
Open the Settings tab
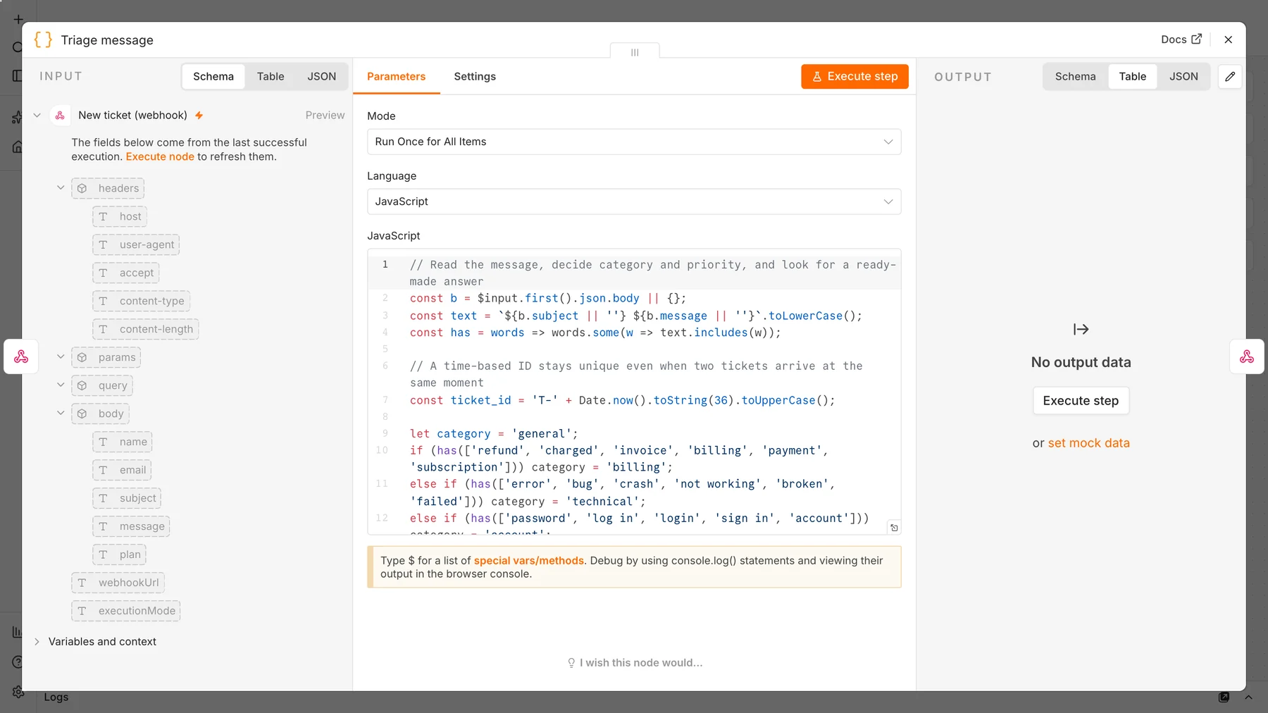(475, 76)
